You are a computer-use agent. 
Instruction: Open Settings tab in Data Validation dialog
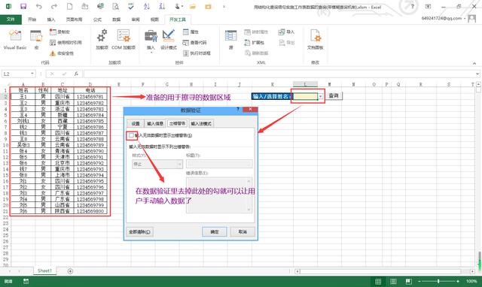136,123
